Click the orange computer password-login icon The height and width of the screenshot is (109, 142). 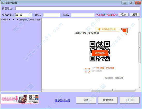124,31
